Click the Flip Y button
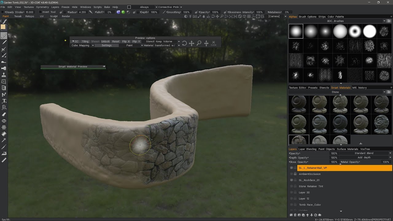Image resolution: width=393 pixels, height=221 pixels. click(136, 41)
